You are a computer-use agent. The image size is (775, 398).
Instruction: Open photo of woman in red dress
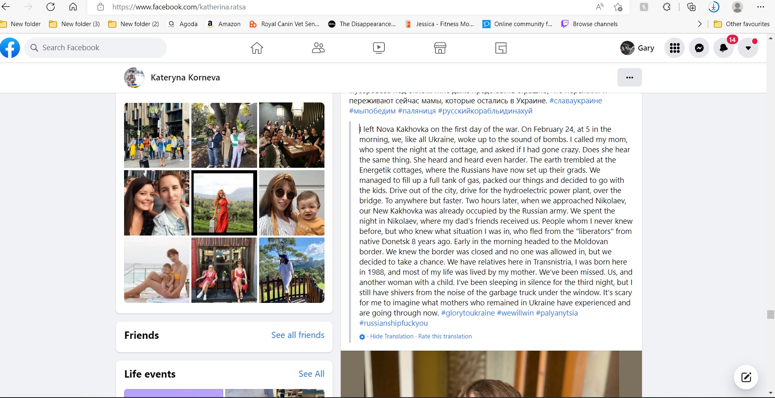[224, 203]
